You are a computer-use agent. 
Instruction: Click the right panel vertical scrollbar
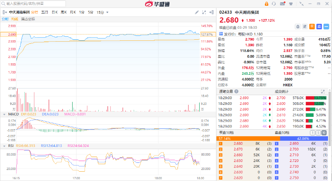tap(330, 118)
